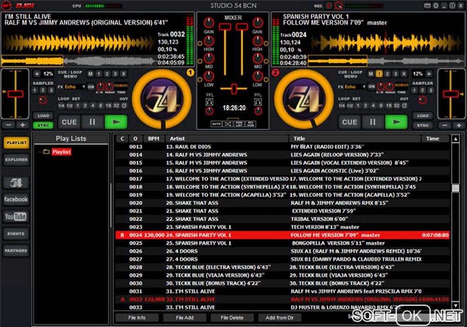Click deck 1 loop out reloop icon
This screenshot has width=467, height=327.
(124, 105)
